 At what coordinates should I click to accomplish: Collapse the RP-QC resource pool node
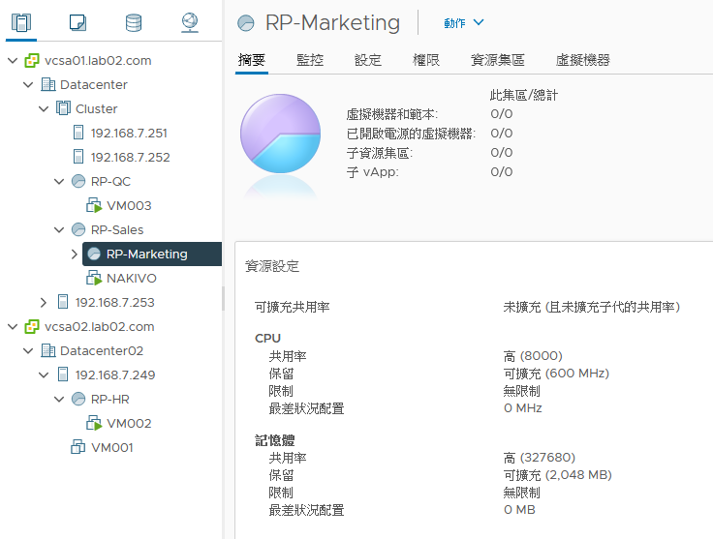(59, 182)
